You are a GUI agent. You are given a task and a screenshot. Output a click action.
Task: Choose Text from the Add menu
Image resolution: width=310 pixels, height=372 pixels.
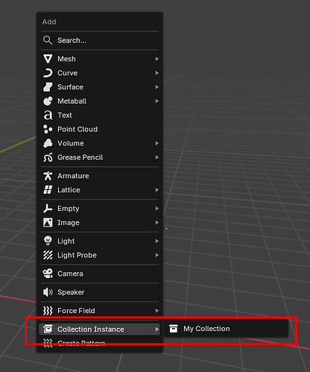coord(100,116)
